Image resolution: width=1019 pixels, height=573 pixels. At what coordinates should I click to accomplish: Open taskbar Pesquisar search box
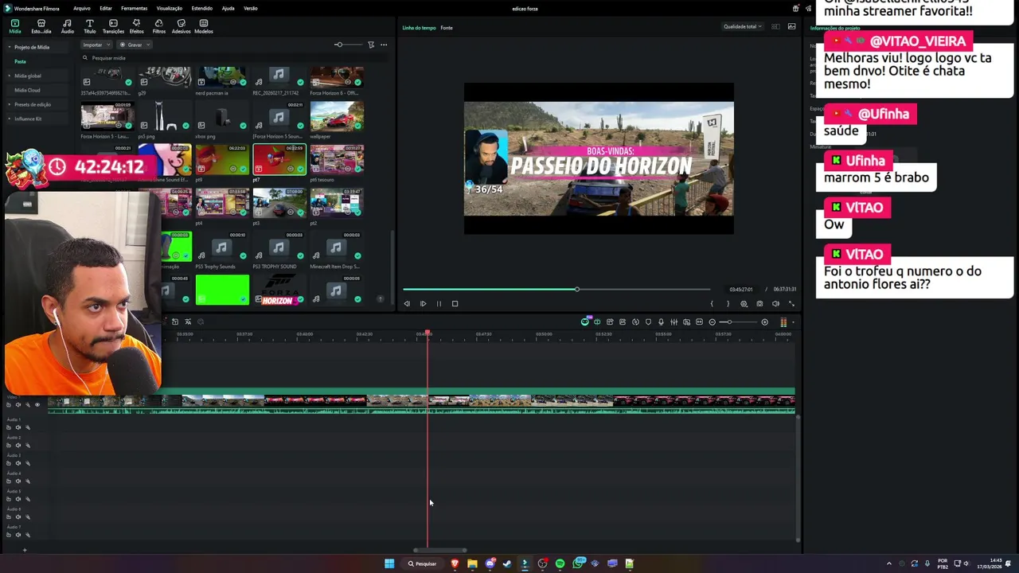point(423,563)
